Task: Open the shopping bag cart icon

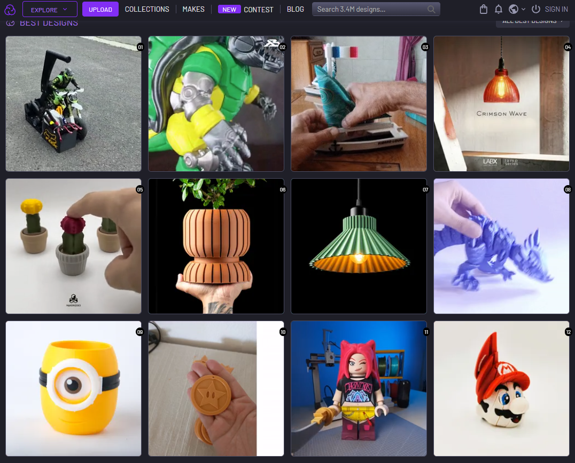Action: click(x=484, y=9)
